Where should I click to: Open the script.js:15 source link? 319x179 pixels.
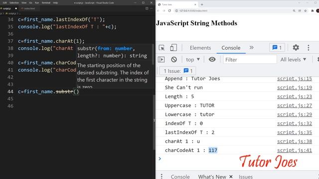point(295,79)
